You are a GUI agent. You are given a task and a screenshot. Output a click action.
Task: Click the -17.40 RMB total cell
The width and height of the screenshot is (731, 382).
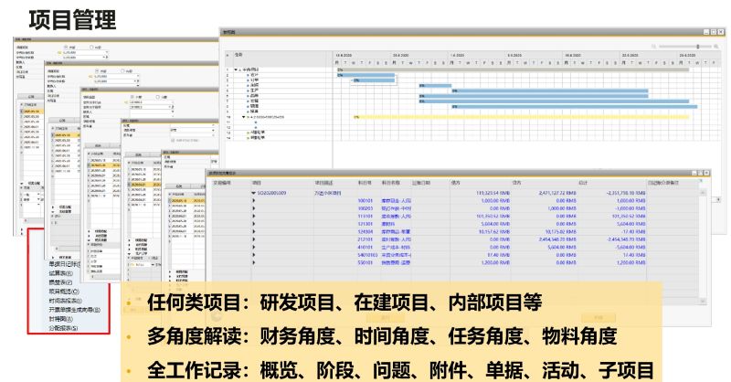(633, 232)
